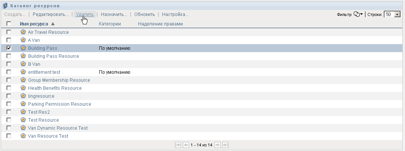Viewport: 405px width, 151px height.
Task: Click Настройка... in the toolbar
Action: coord(175,14)
